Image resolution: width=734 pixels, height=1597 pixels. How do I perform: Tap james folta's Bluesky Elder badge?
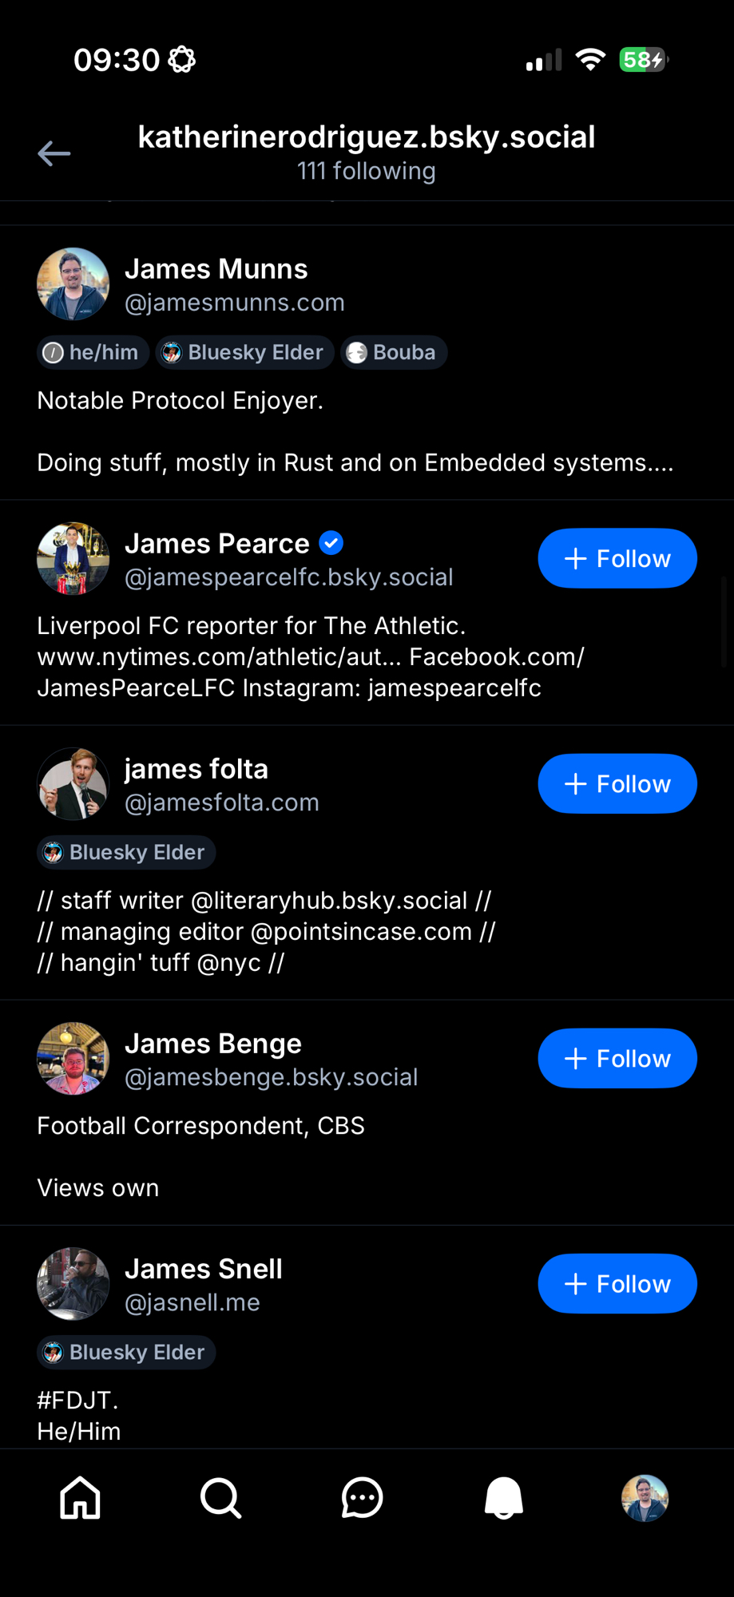(126, 852)
